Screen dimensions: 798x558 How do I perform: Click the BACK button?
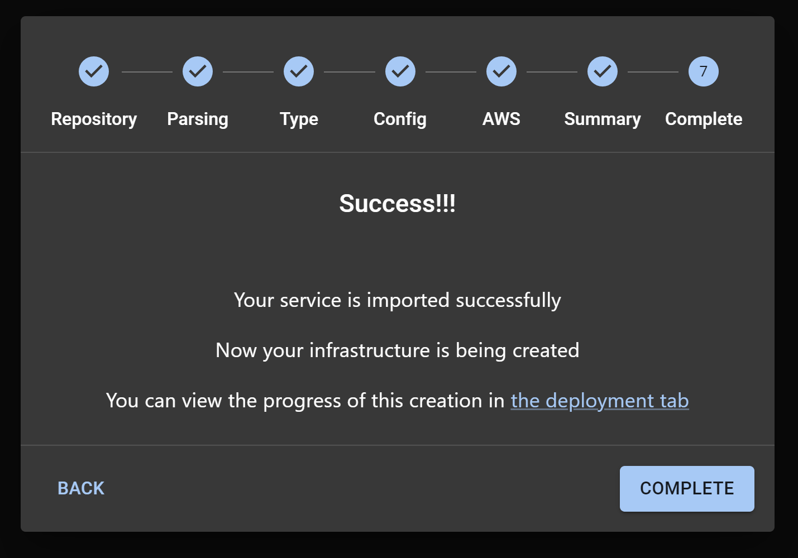[81, 488]
